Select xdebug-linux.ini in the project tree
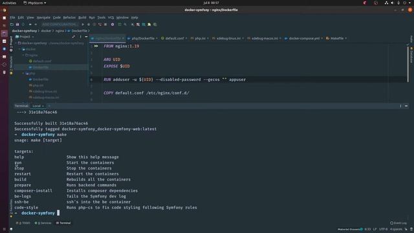414x233 pixels. tap(43, 91)
